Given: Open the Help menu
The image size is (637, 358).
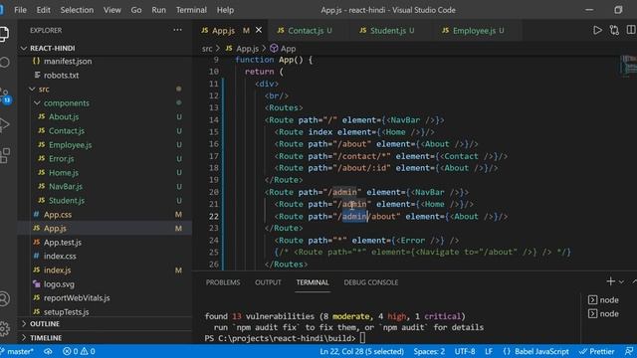Looking at the screenshot, I should click(225, 10).
